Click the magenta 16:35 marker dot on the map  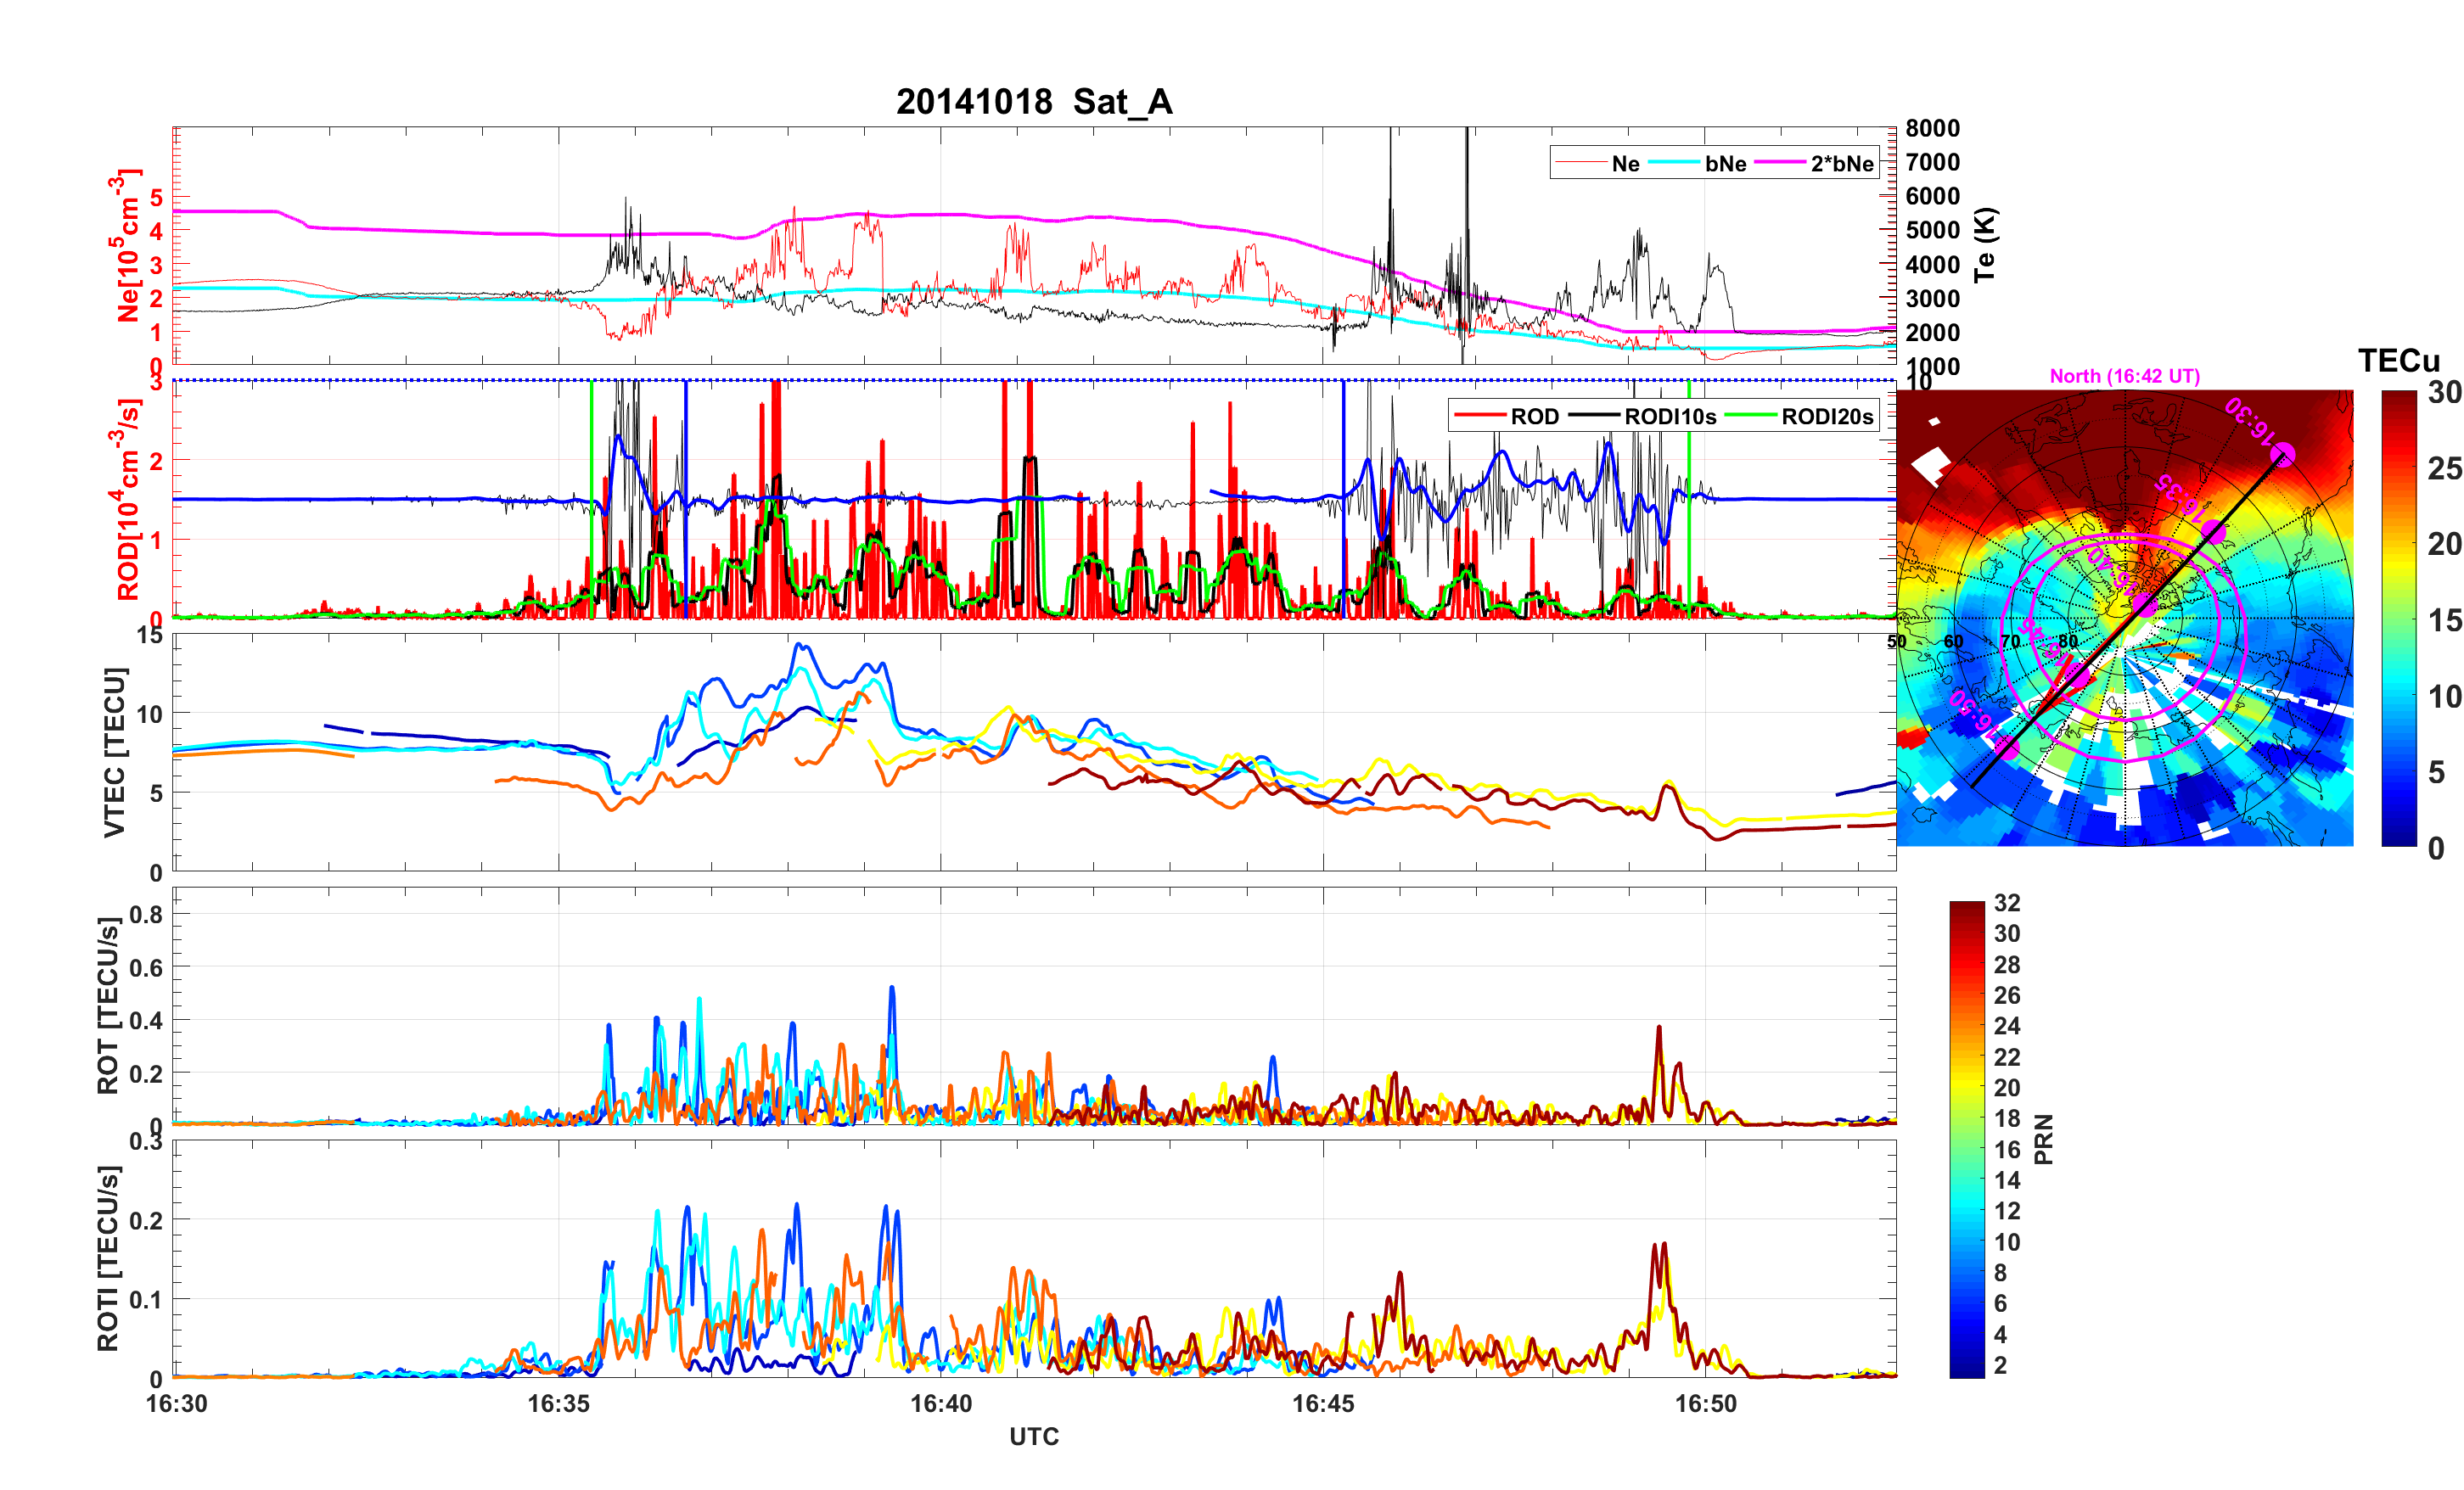point(2213,532)
